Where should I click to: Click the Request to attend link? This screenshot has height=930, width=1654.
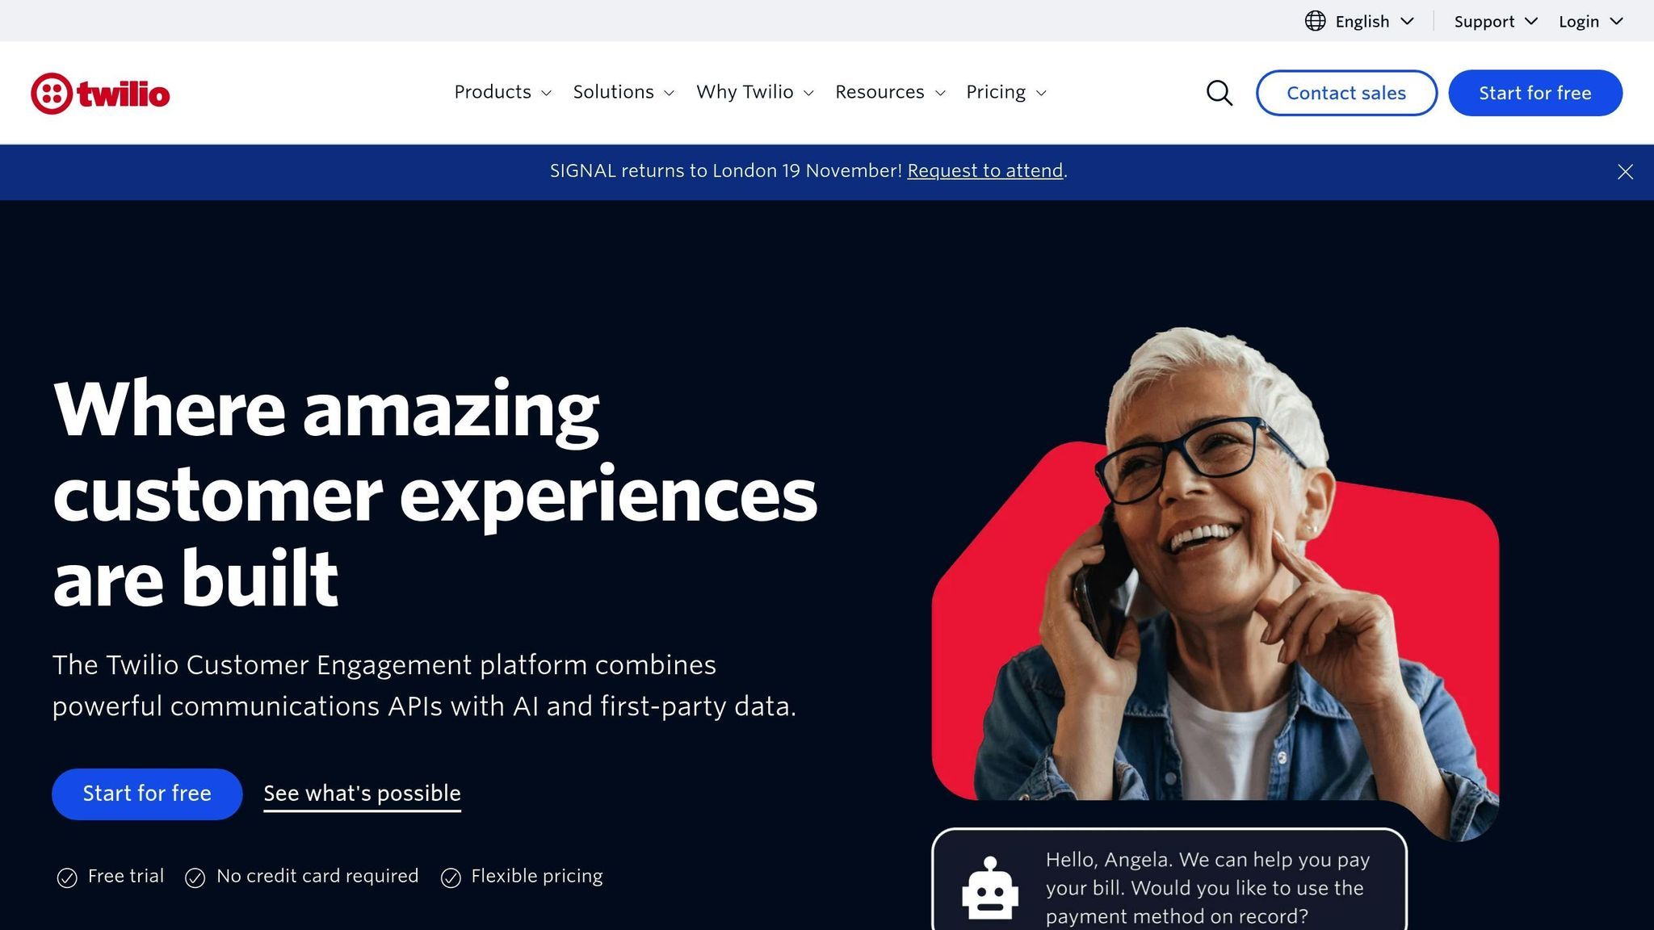click(x=985, y=170)
